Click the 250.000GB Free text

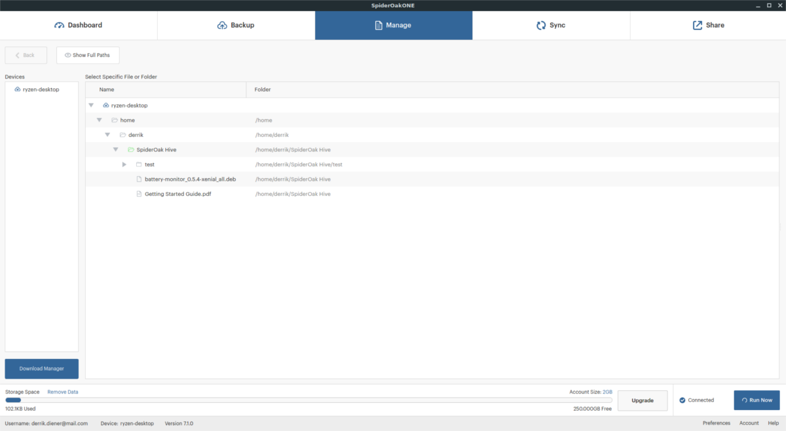[x=593, y=407]
